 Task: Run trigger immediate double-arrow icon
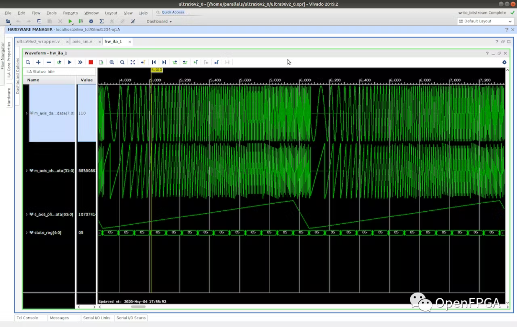[80, 62]
